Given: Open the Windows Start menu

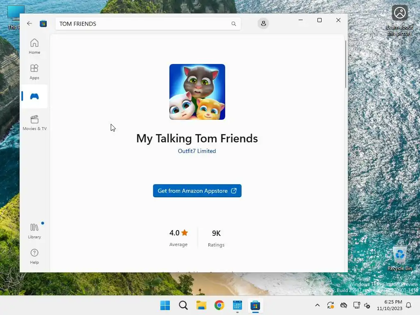Looking at the screenshot, I should (x=165, y=305).
